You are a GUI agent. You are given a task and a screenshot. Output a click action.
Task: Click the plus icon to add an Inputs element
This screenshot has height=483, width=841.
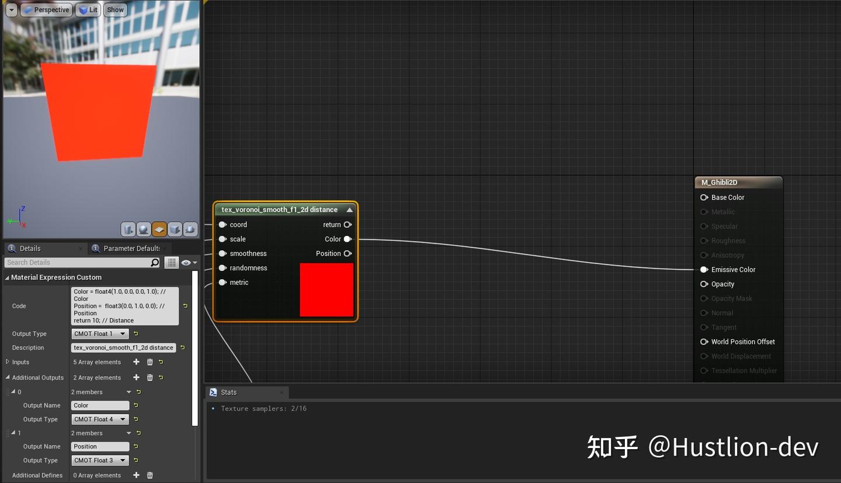[x=135, y=362]
